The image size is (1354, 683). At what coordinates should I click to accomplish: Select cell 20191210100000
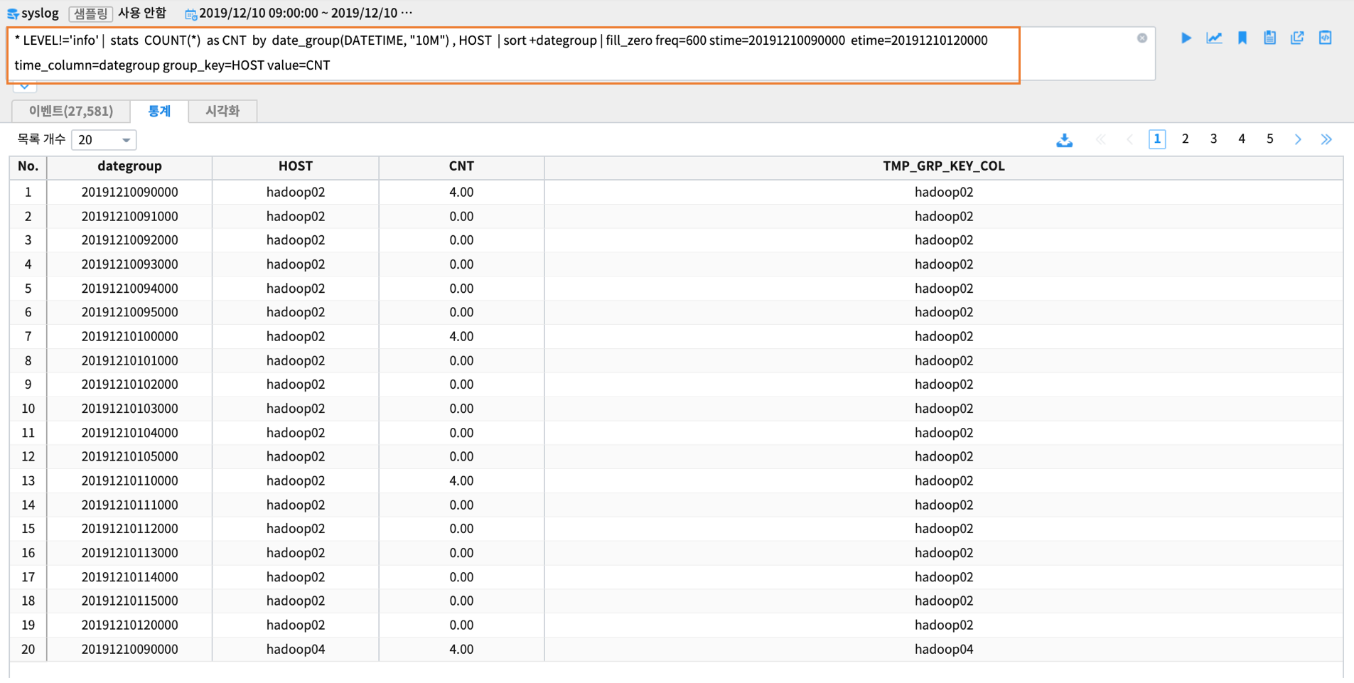129,337
